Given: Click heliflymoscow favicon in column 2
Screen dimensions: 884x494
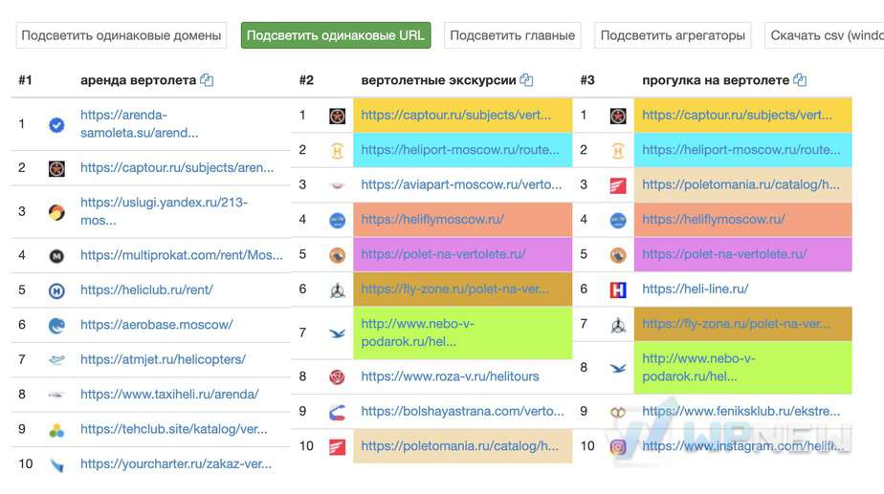Looking at the screenshot, I should tap(337, 220).
